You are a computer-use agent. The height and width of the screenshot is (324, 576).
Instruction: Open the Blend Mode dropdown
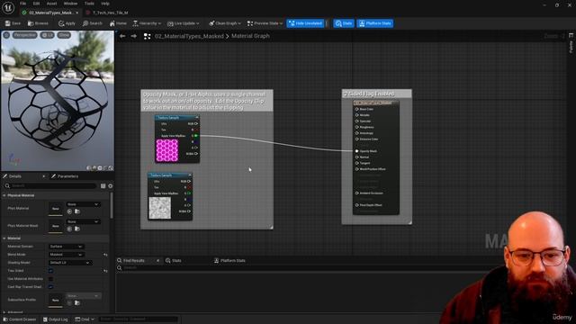(x=66, y=255)
